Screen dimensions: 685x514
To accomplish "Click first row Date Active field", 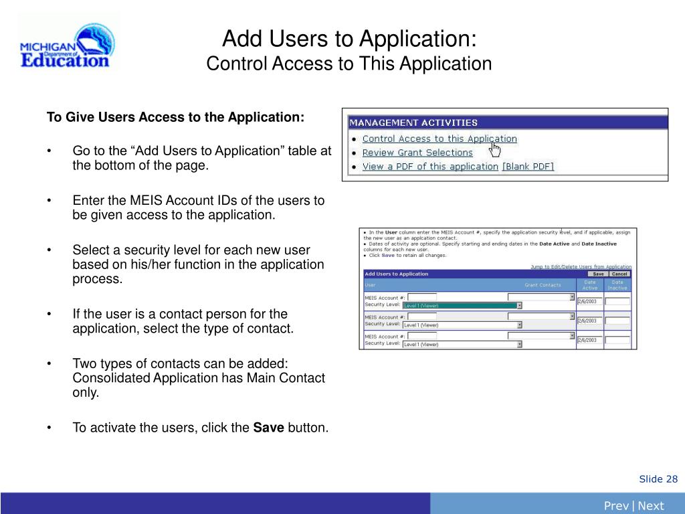I will (x=590, y=301).
